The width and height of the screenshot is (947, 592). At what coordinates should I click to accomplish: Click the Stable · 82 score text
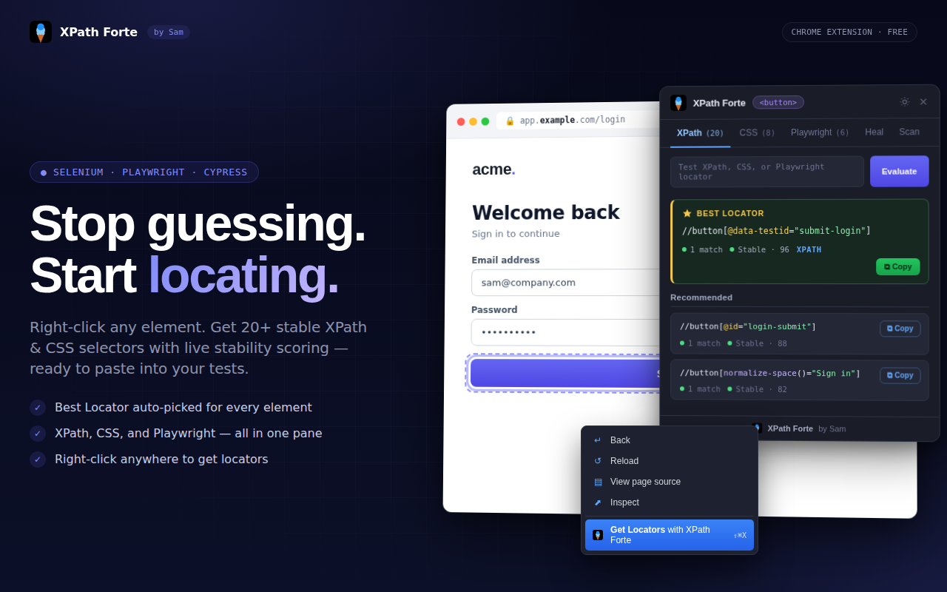(x=761, y=389)
